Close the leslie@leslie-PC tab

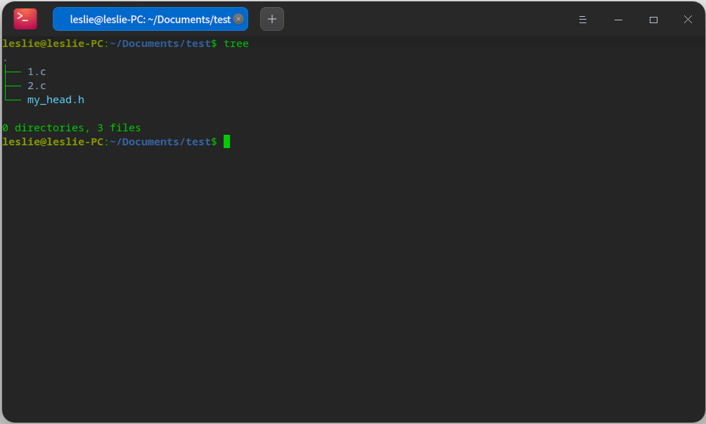pos(238,19)
